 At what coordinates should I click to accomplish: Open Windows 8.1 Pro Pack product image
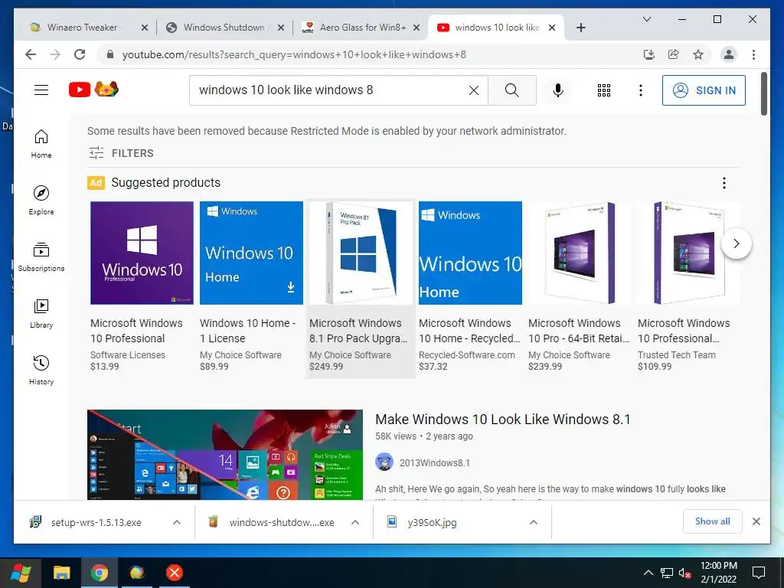point(361,253)
